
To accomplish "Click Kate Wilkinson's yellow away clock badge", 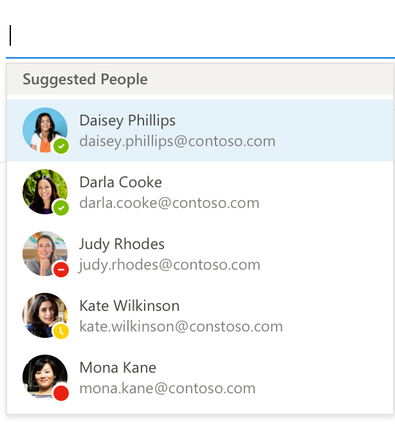I will click(61, 331).
